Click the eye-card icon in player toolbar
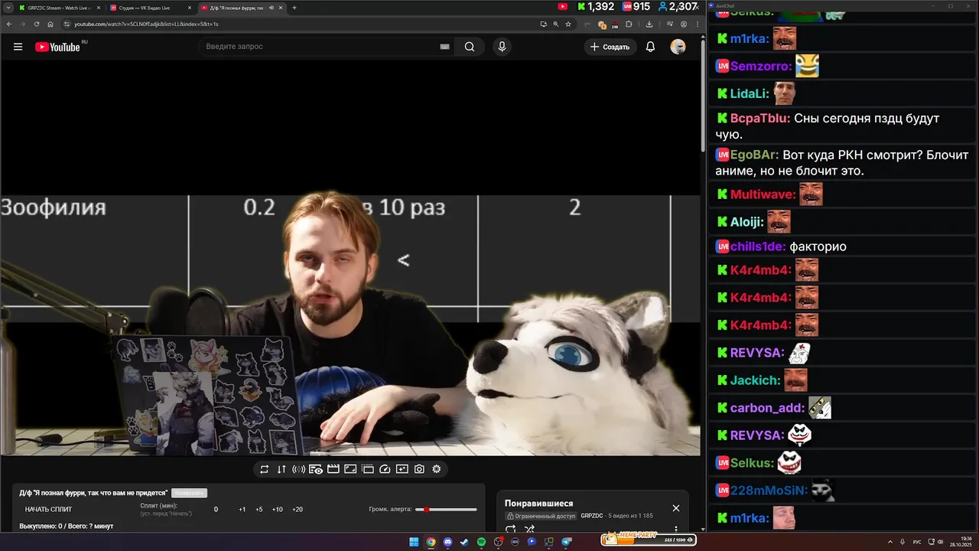The image size is (979, 551). coord(316,469)
